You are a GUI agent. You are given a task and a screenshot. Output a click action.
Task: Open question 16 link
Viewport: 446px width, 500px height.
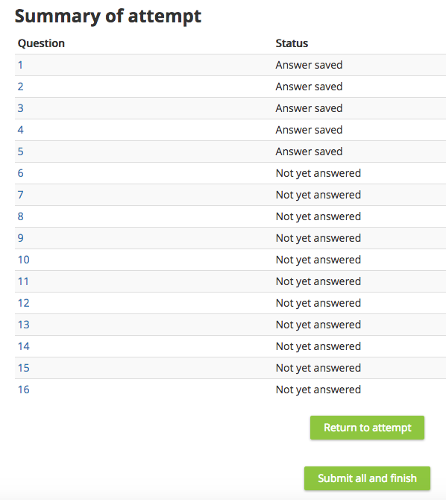point(24,390)
